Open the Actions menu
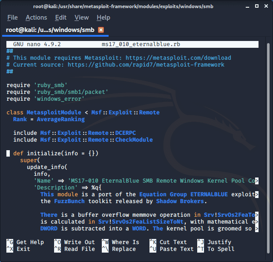Viewport: 273px width, 262px height. click(36, 17)
